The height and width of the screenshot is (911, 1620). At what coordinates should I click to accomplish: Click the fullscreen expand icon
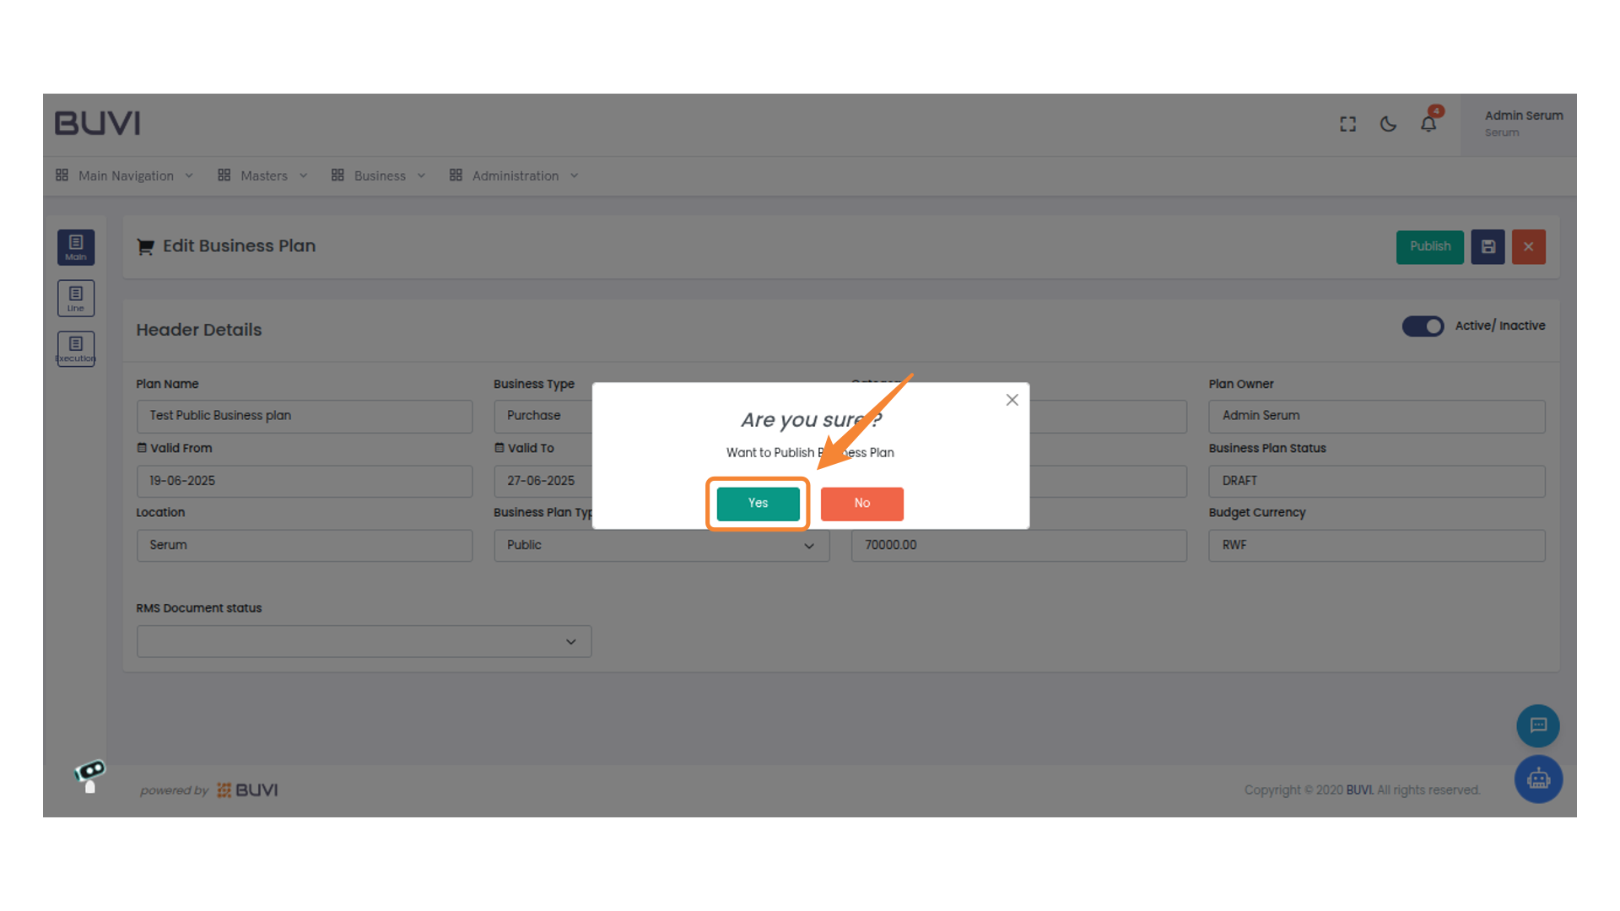[x=1347, y=125]
